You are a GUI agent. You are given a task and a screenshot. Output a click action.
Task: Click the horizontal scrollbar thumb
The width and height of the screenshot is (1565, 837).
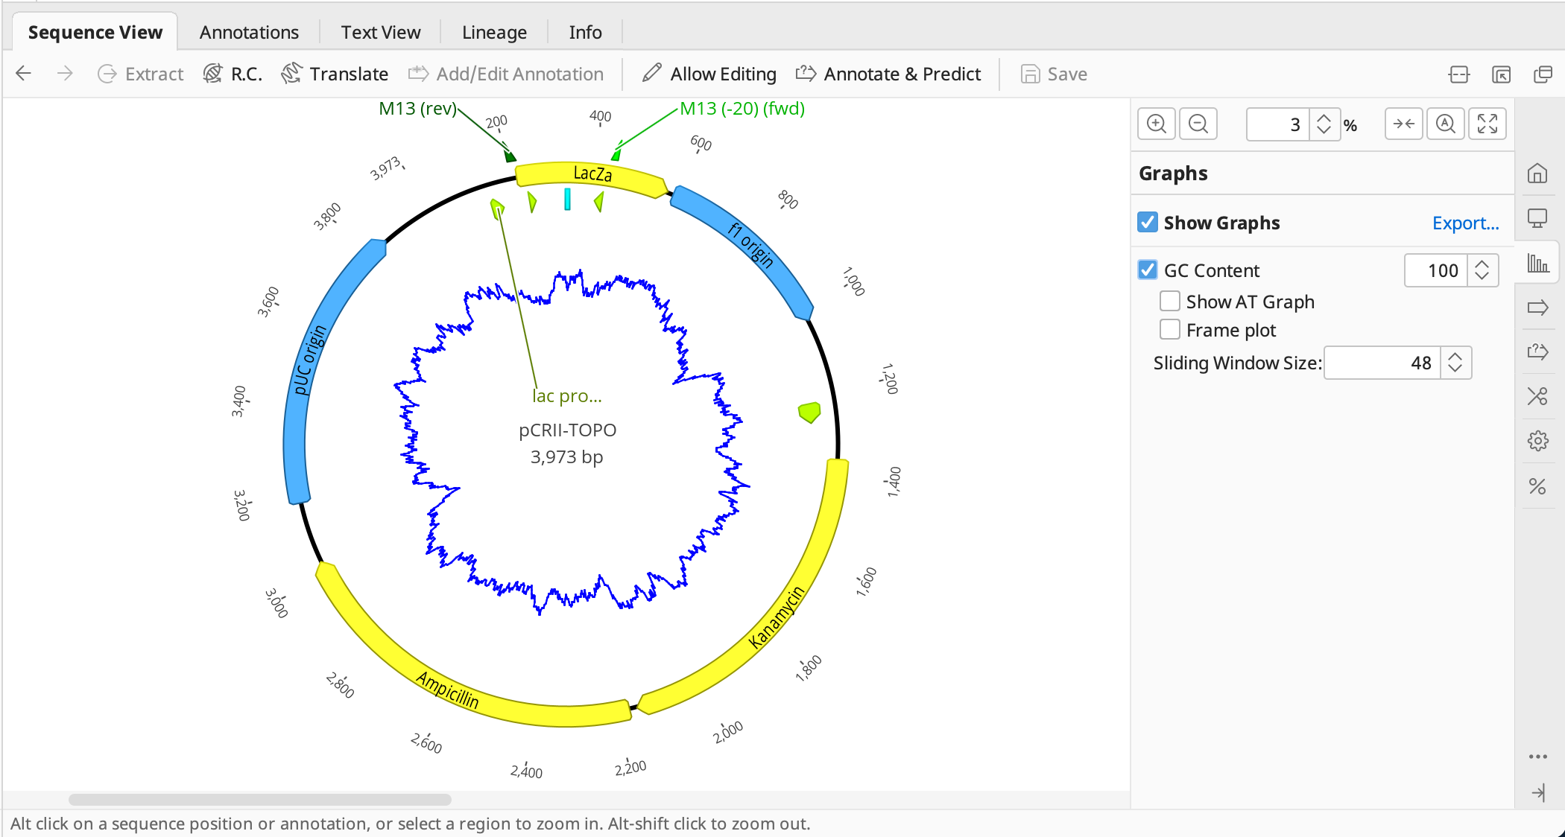pos(259,800)
